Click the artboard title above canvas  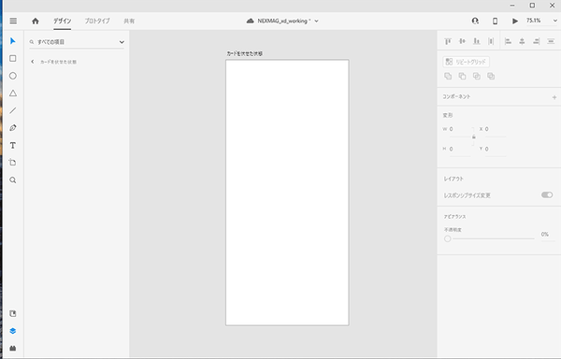(245, 53)
